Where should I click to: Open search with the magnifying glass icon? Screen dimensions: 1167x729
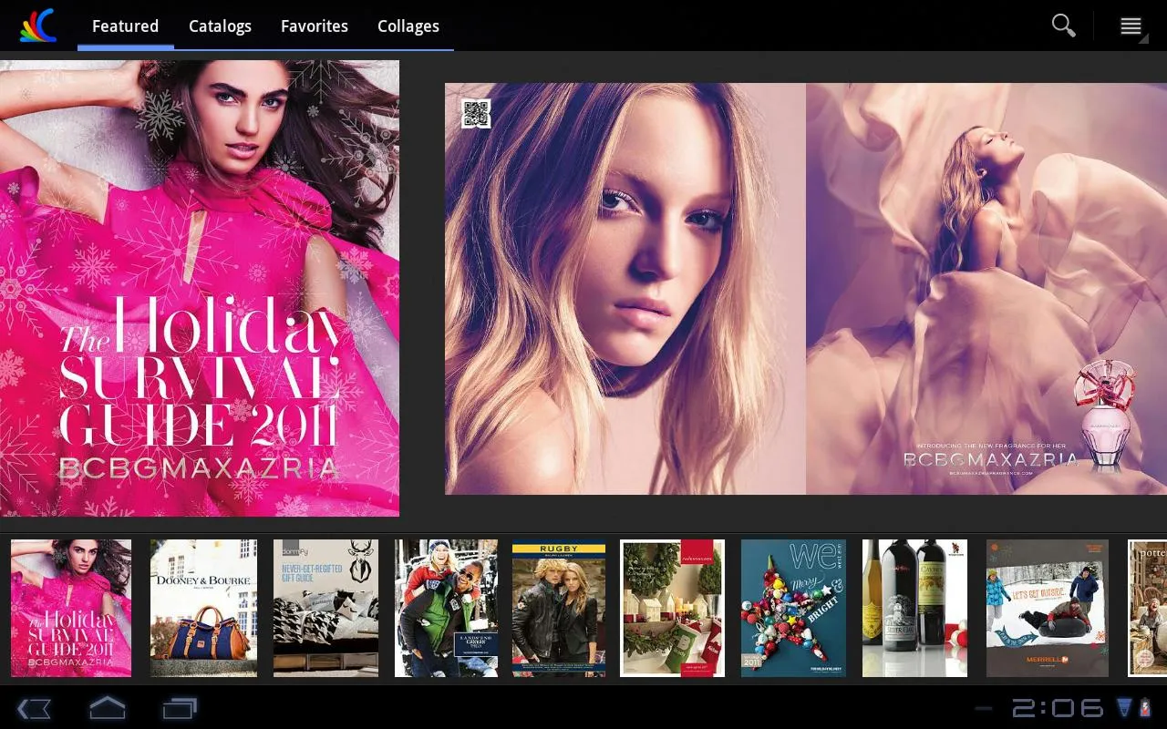1063,26
